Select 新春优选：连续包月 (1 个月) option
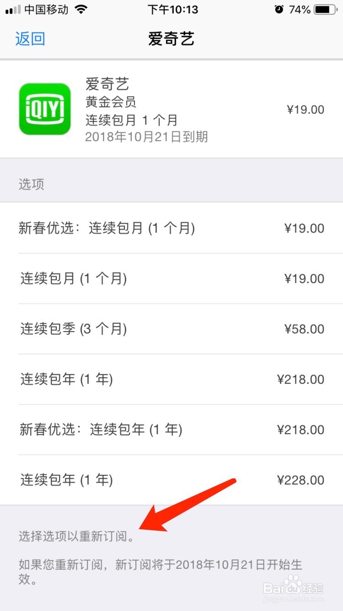Viewport: 343px width, 611px height. point(107,228)
